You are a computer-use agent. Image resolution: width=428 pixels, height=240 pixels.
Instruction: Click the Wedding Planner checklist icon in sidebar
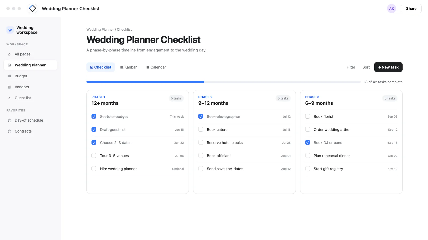[x=9, y=65]
